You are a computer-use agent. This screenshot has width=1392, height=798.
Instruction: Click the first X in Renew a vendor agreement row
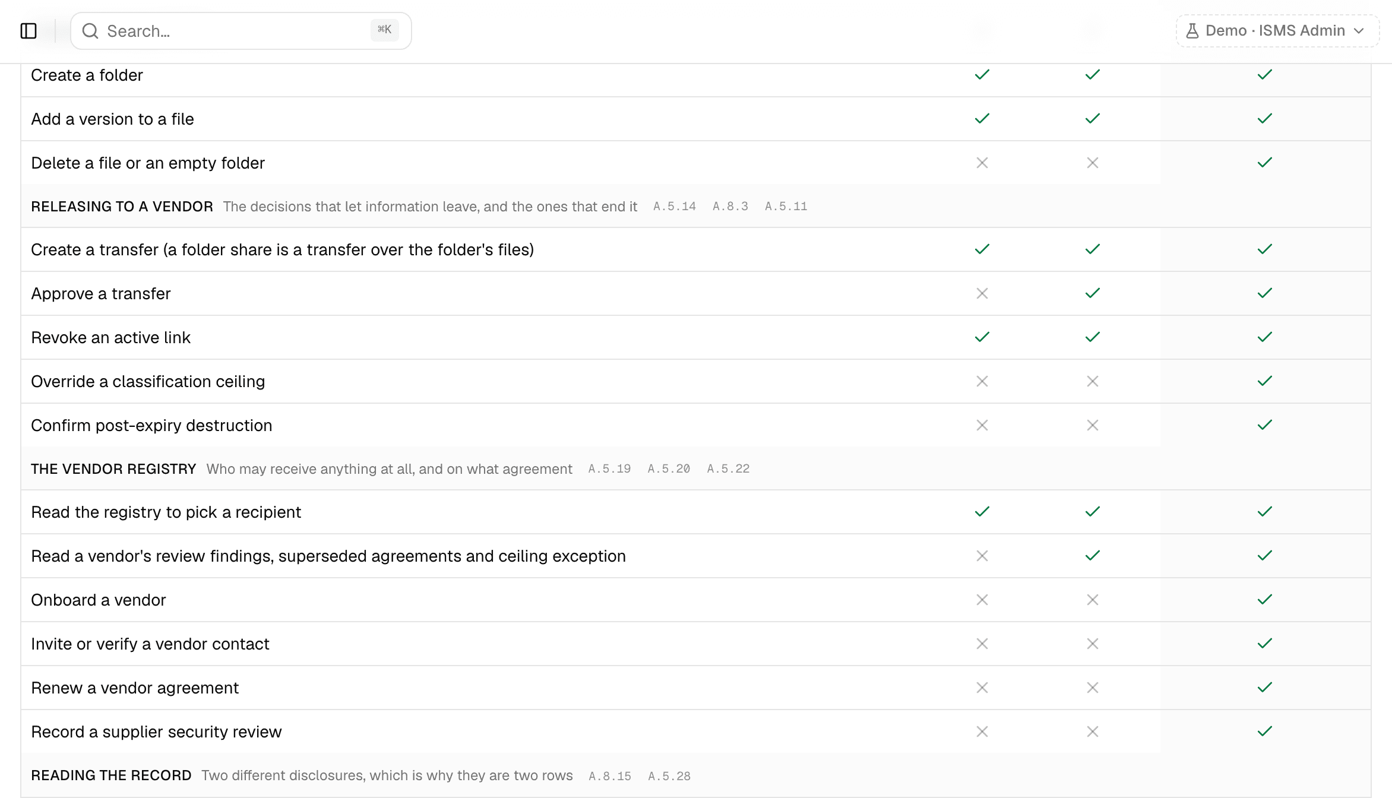(x=982, y=688)
